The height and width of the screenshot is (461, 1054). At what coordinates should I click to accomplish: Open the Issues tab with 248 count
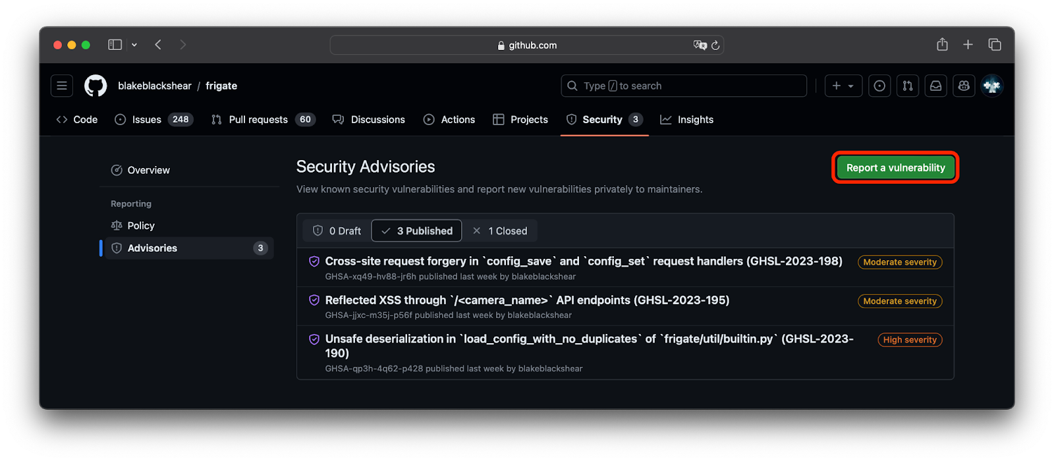click(x=153, y=119)
